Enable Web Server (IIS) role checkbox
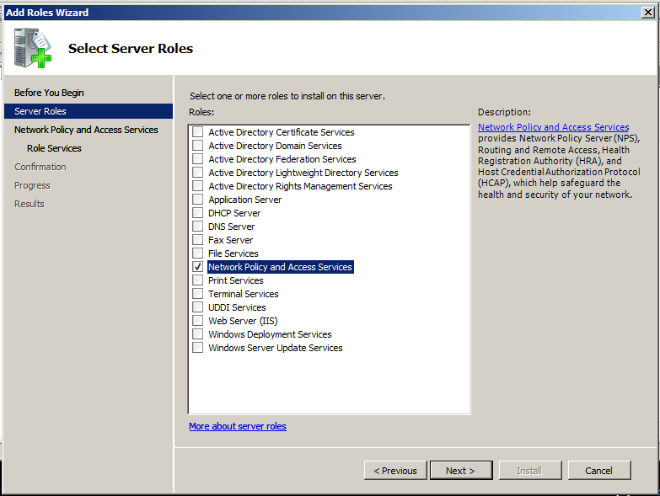 (x=197, y=321)
